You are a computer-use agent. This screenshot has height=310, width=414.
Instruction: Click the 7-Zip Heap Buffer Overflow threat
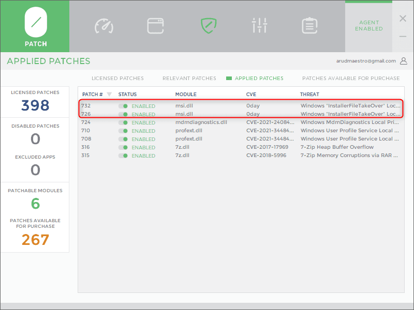[337, 147]
